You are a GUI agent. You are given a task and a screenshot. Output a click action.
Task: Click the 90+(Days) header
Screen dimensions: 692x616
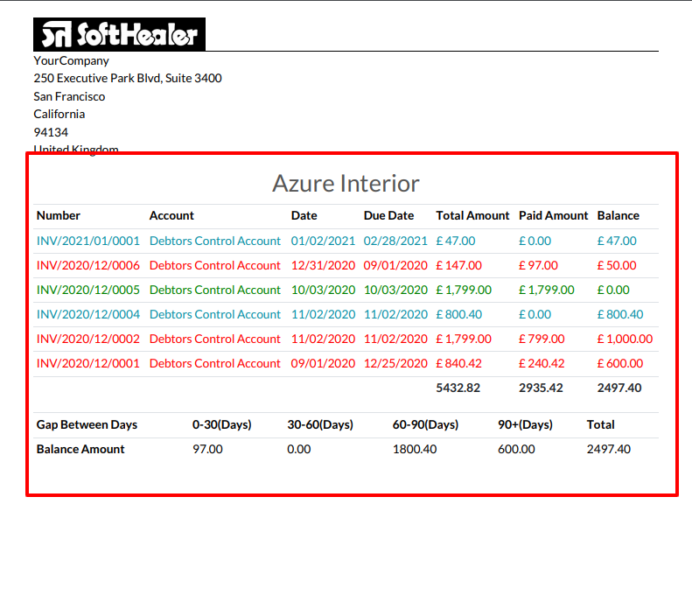tap(525, 424)
